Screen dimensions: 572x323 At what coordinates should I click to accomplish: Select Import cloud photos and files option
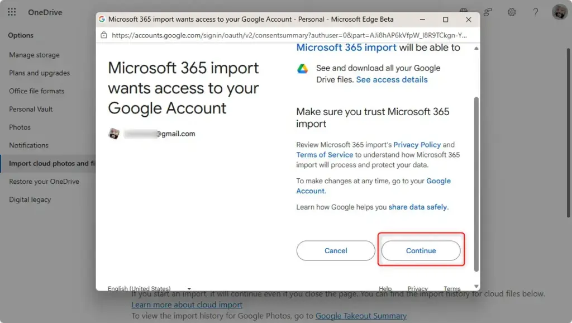(x=48, y=164)
